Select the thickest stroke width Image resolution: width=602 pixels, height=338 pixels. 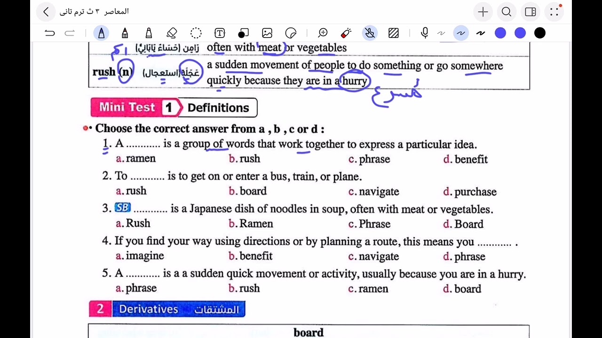point(480,33)
